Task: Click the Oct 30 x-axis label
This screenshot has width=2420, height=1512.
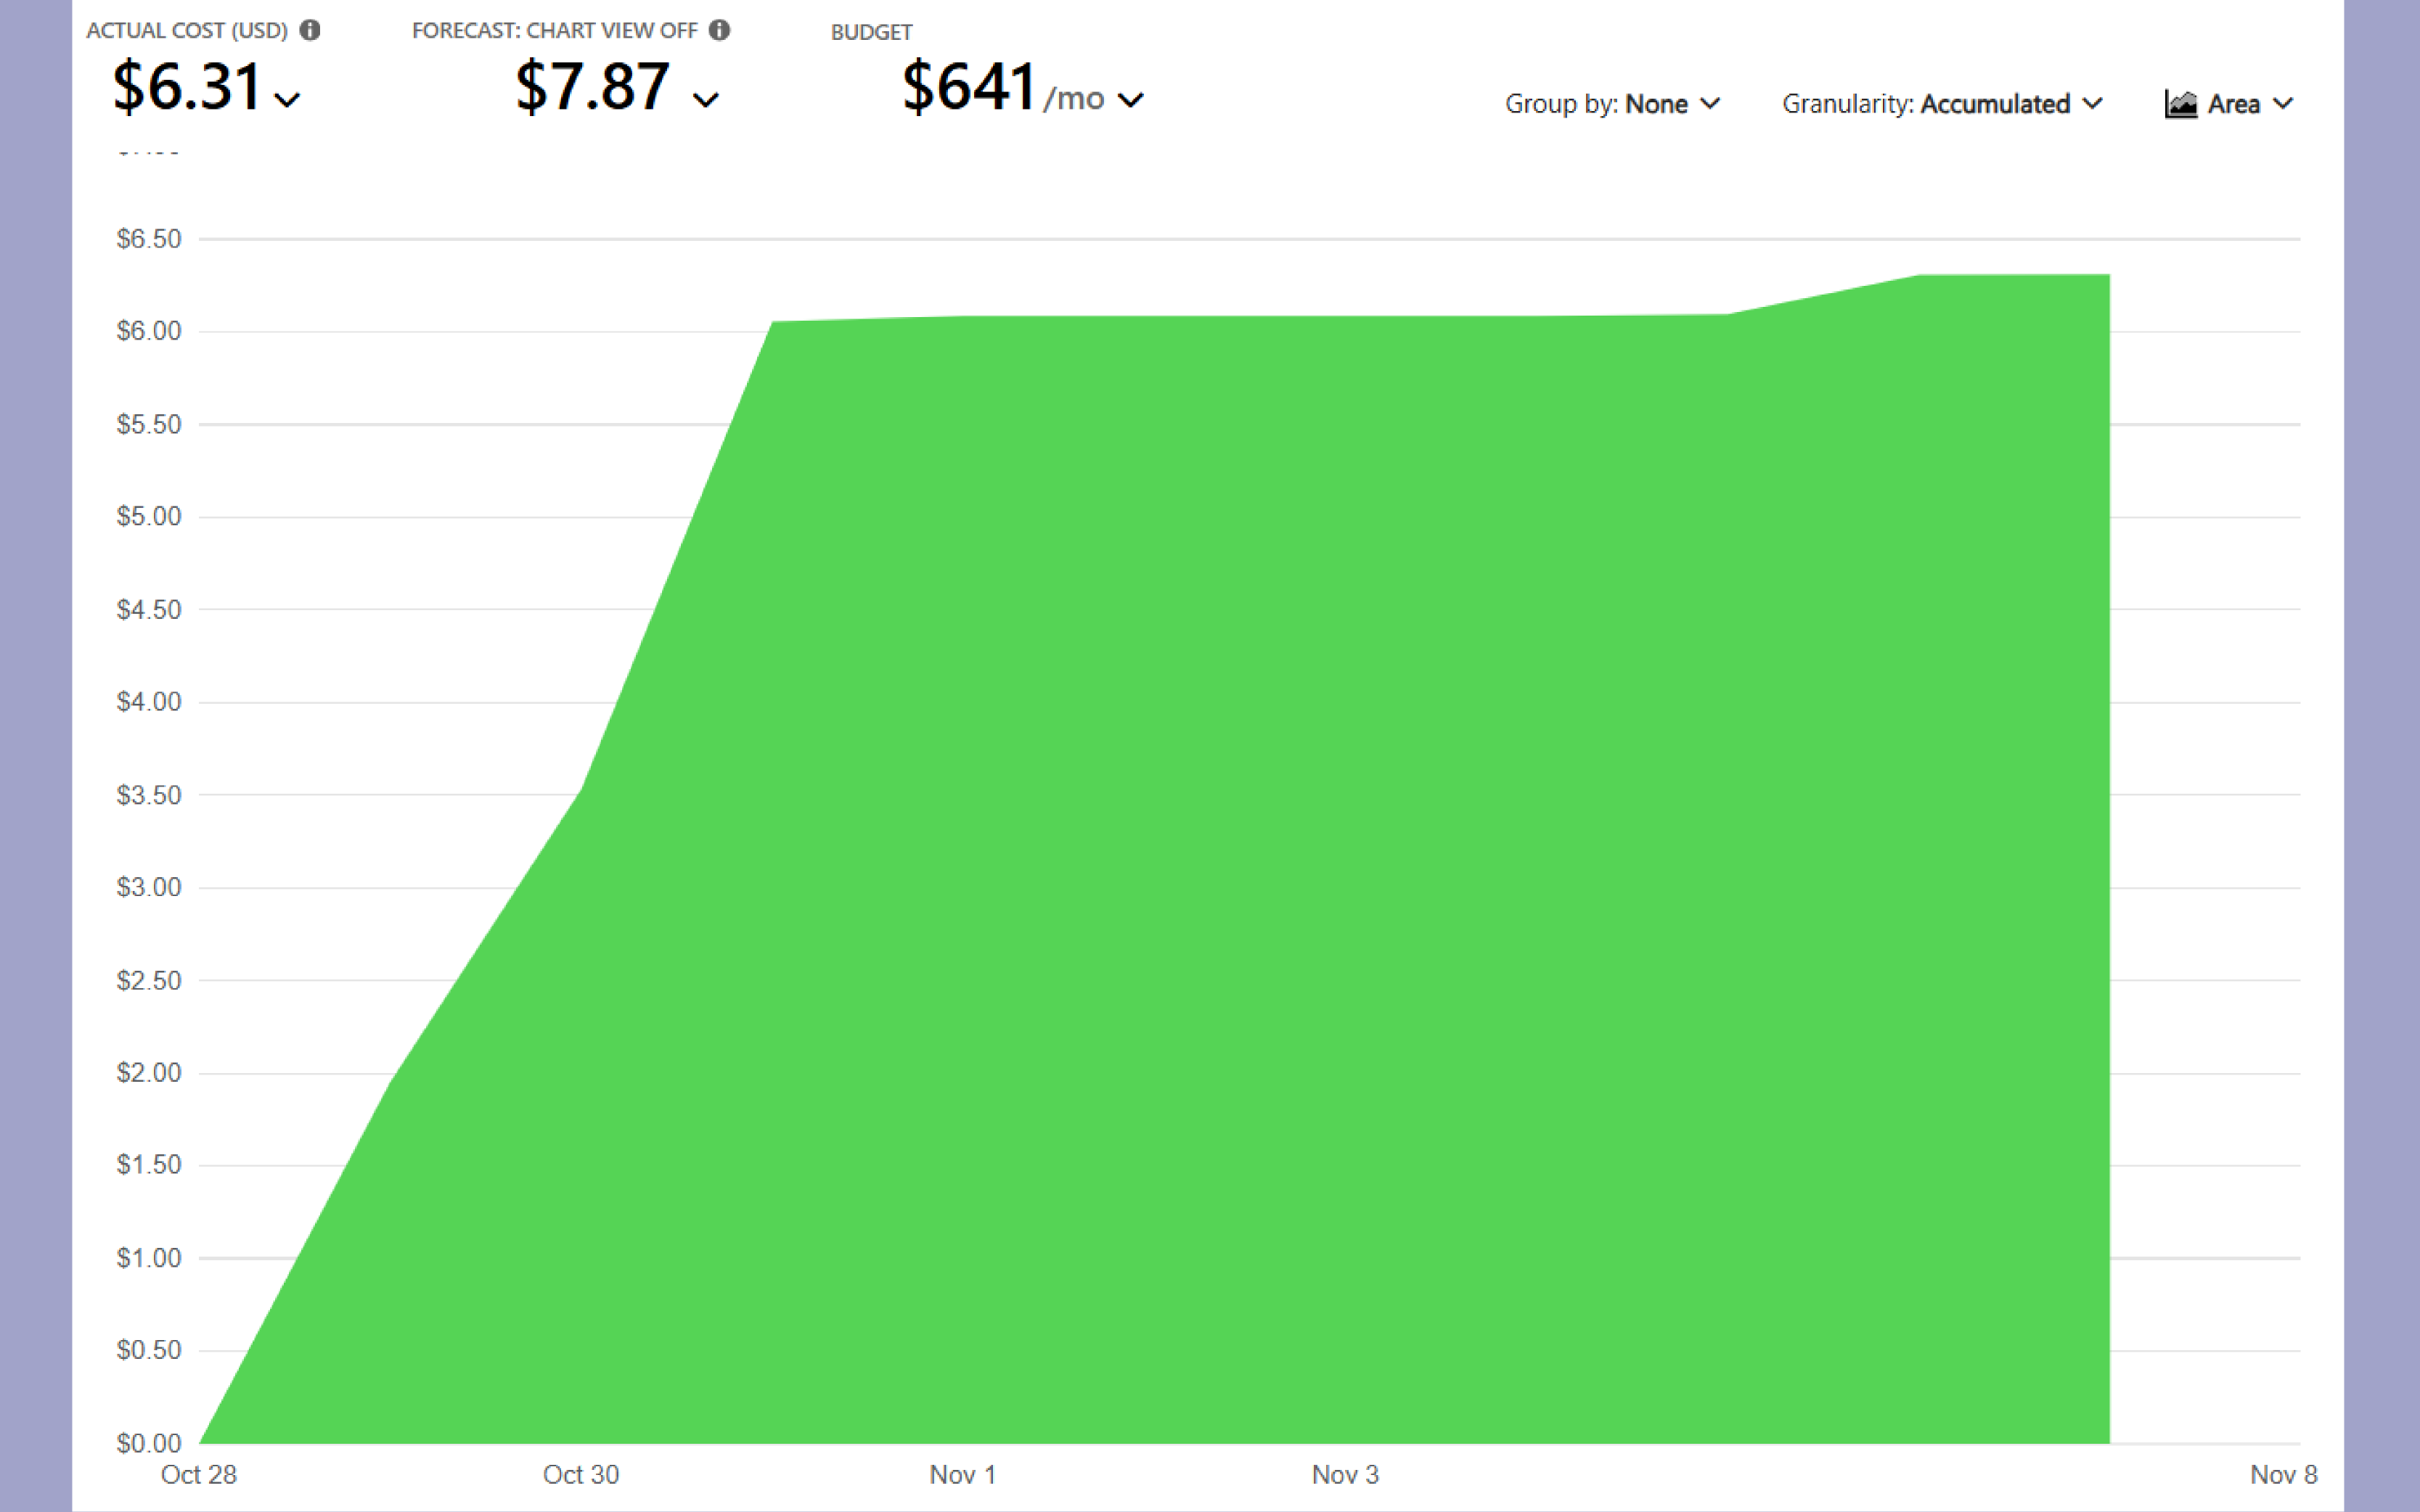Action: [x=581, y=1474]
